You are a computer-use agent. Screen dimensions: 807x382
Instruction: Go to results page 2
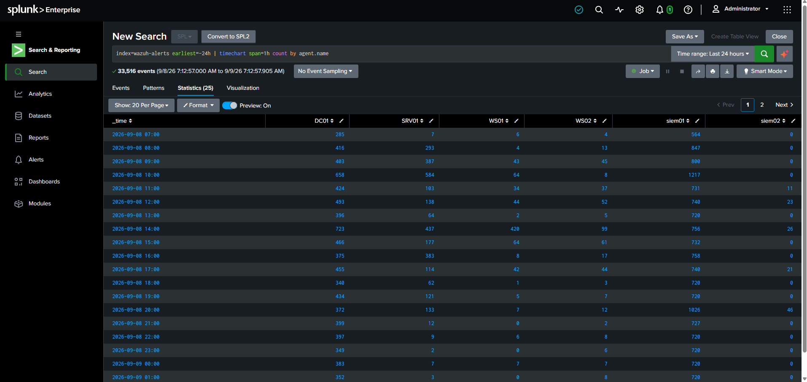(x=762, y=105)
